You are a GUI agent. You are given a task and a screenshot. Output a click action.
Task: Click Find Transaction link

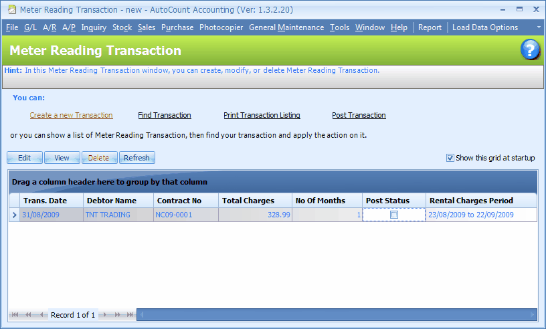tap(165, 115)
